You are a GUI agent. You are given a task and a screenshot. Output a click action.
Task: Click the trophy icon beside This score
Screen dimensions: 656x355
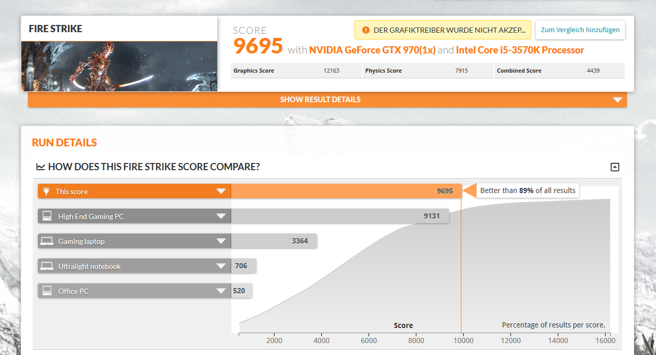click(x=46, y=192)
